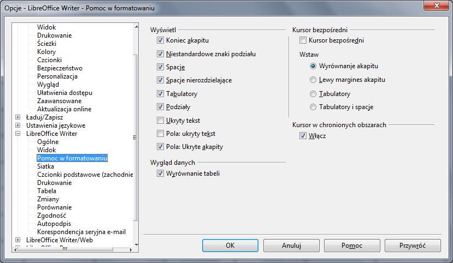Screen dimensions: 453x263
Task: Toggle Pola: Ukryte akapity checkbox
Action: pos(160,147)
